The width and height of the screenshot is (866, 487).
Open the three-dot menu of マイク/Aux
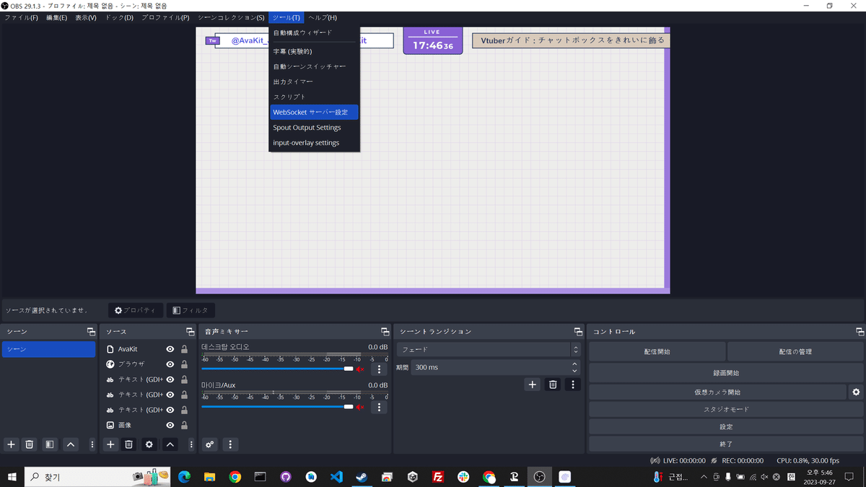(378, 407)
